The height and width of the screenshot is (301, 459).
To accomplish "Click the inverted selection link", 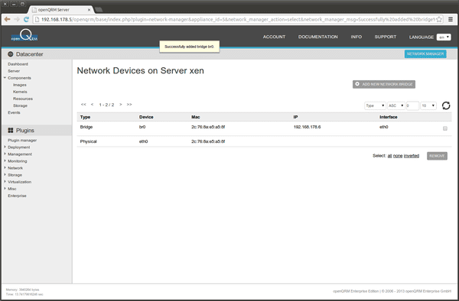I will [x=412, y=156].
